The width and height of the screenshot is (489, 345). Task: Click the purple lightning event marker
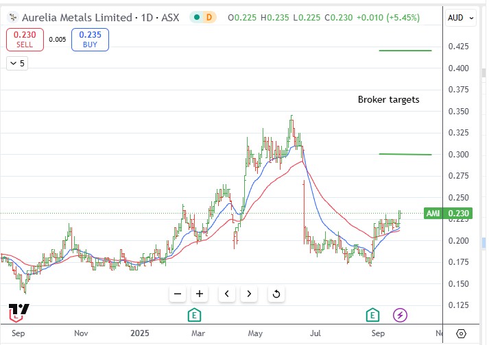(400, 315)
